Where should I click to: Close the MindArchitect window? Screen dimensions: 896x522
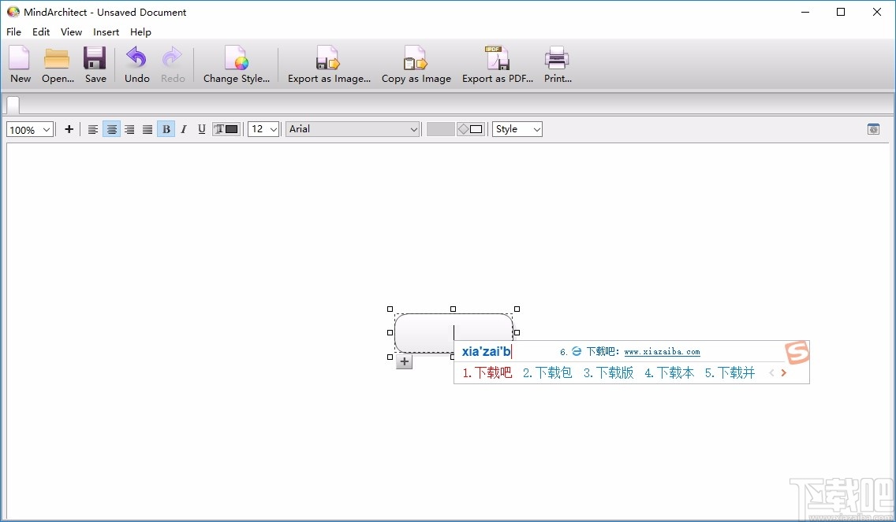(876, 12)
